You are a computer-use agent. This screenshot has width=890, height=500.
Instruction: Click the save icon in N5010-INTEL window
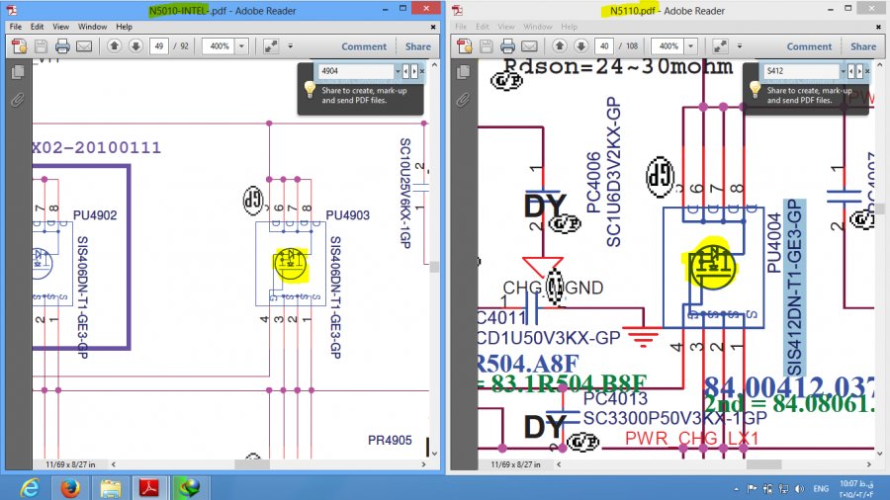point(41,46)
